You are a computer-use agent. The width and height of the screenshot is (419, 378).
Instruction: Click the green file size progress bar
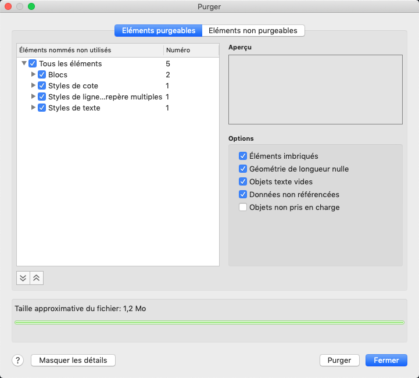click(209, 322)
